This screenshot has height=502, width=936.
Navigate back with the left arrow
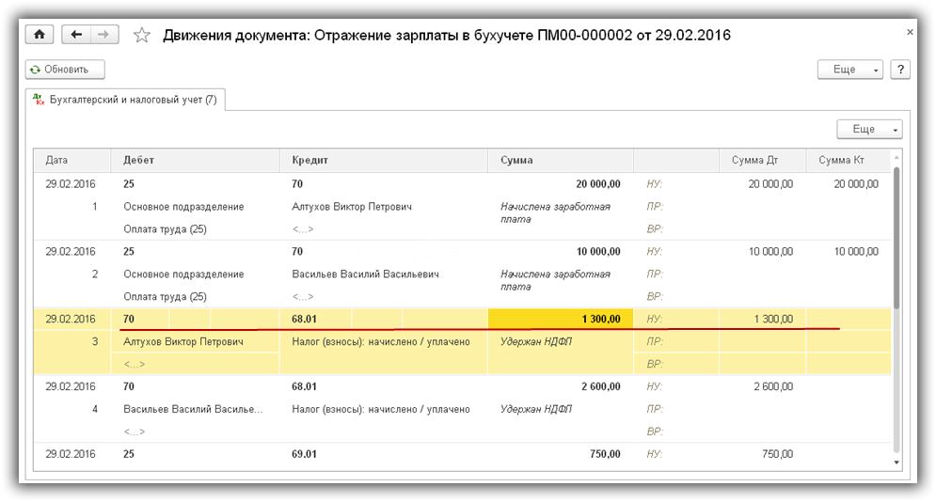tap(76, 35)
